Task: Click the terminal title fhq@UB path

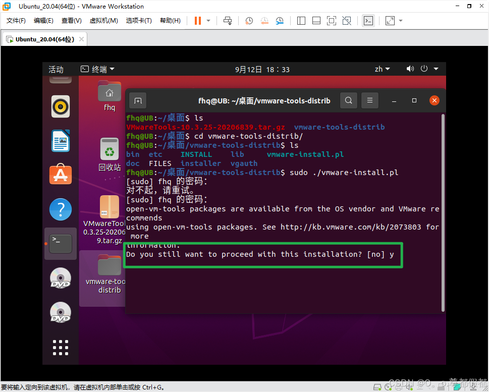Action: point(264,101)
